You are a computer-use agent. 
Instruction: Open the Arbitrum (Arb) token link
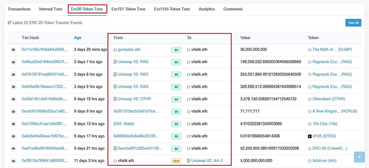[x=324, y=161]
